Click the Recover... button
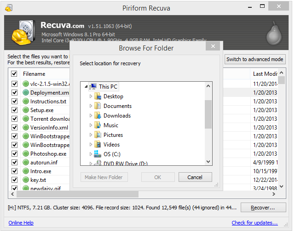 tap(263, 208)
